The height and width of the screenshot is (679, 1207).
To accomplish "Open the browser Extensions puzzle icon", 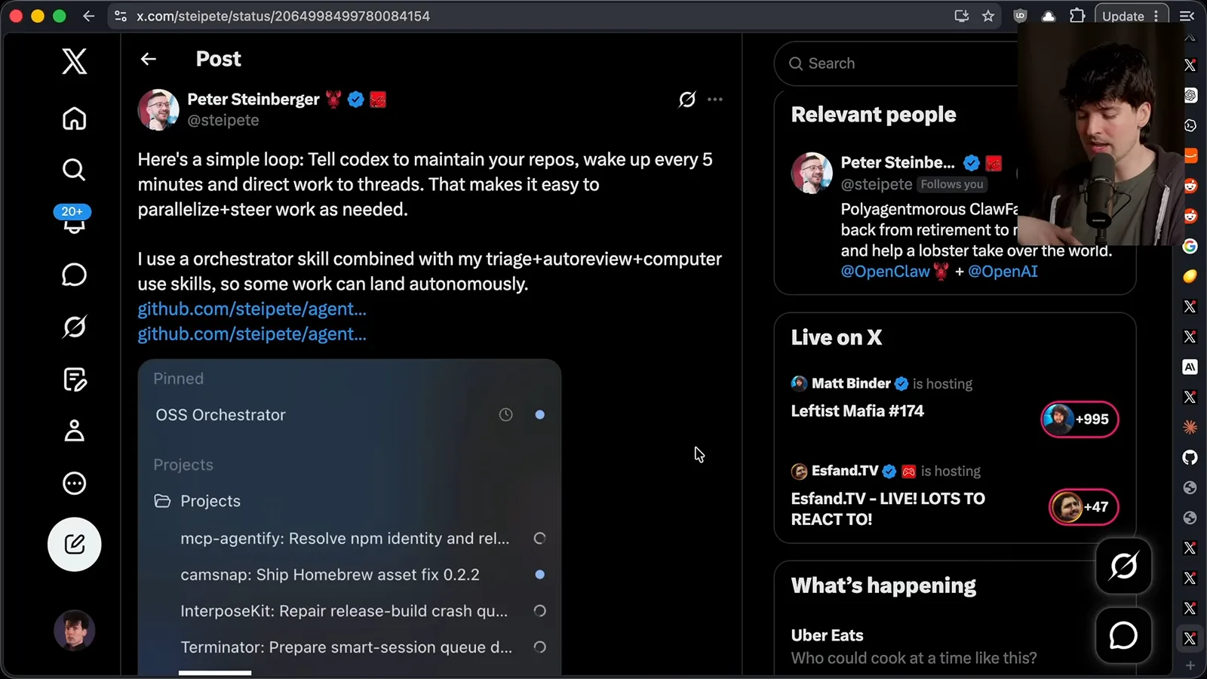I will pyautogui.click(x=1077, y=16).
